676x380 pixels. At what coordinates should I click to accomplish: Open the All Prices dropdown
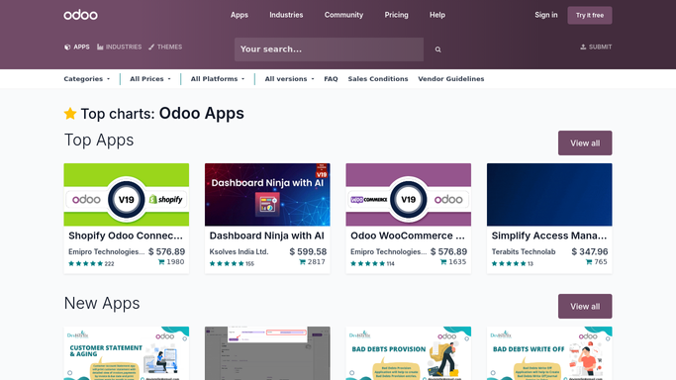click(150, 79)
